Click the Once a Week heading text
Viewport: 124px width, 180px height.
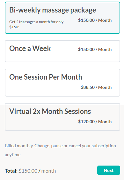30,48
